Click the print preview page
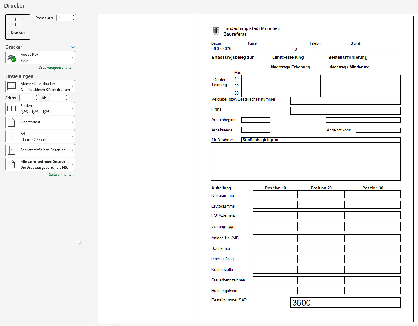418x326 pixels. point(305,169)
